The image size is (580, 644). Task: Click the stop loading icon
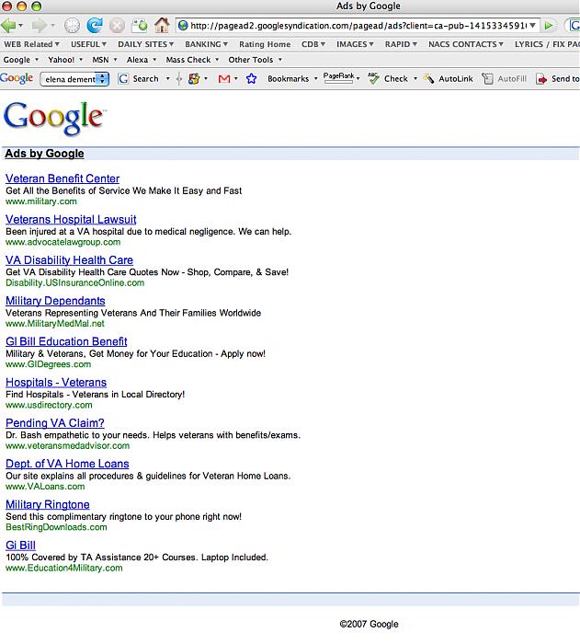tap(117, 26)
